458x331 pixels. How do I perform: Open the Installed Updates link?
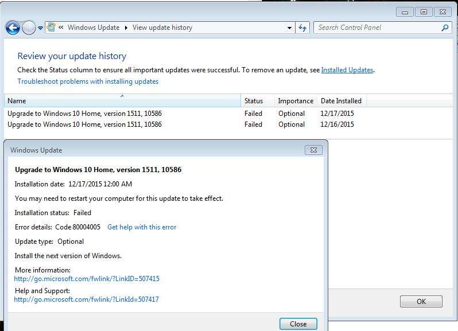(x=347, y=70)
